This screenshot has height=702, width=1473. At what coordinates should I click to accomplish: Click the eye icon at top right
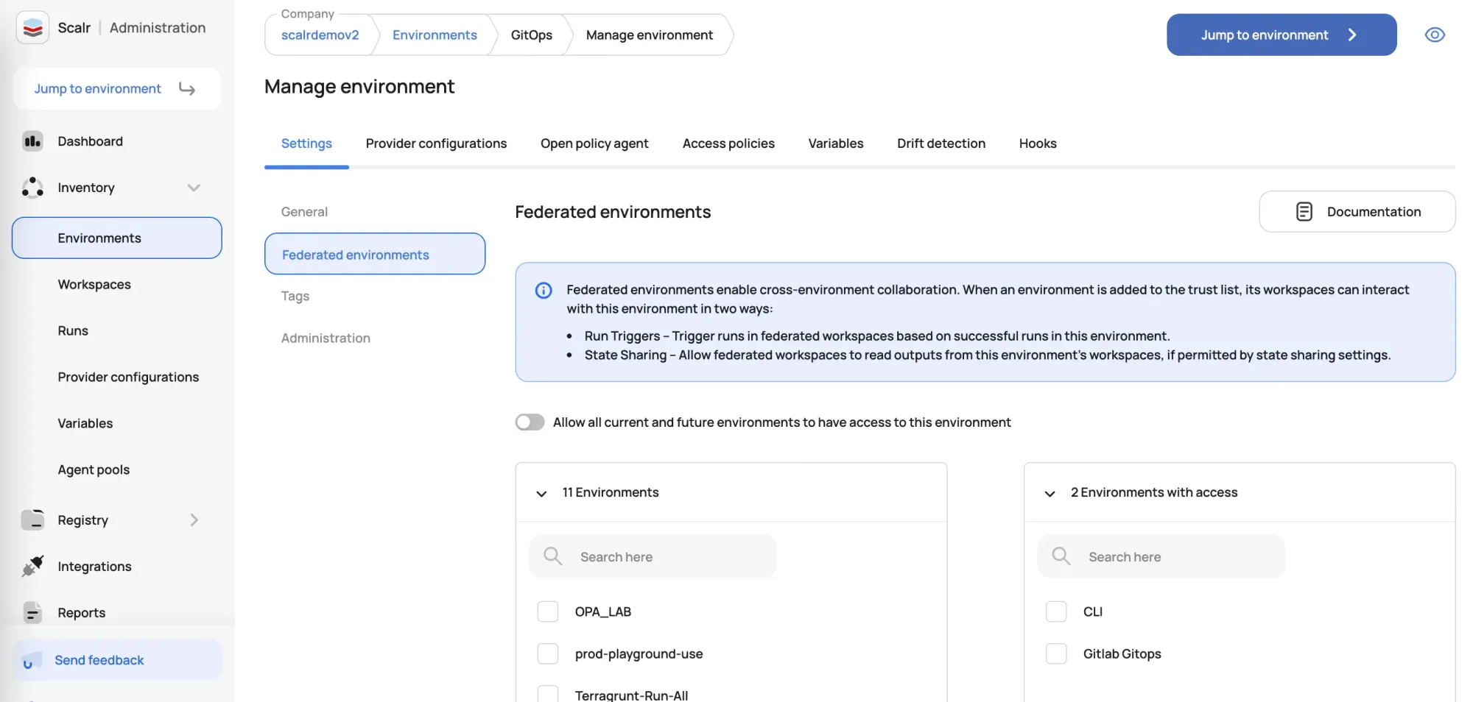pyautogui.click(x=1435, y=35)
